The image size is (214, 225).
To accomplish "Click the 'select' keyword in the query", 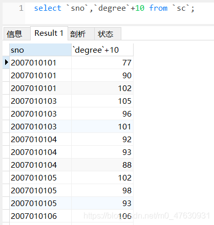I will (48, 8).
